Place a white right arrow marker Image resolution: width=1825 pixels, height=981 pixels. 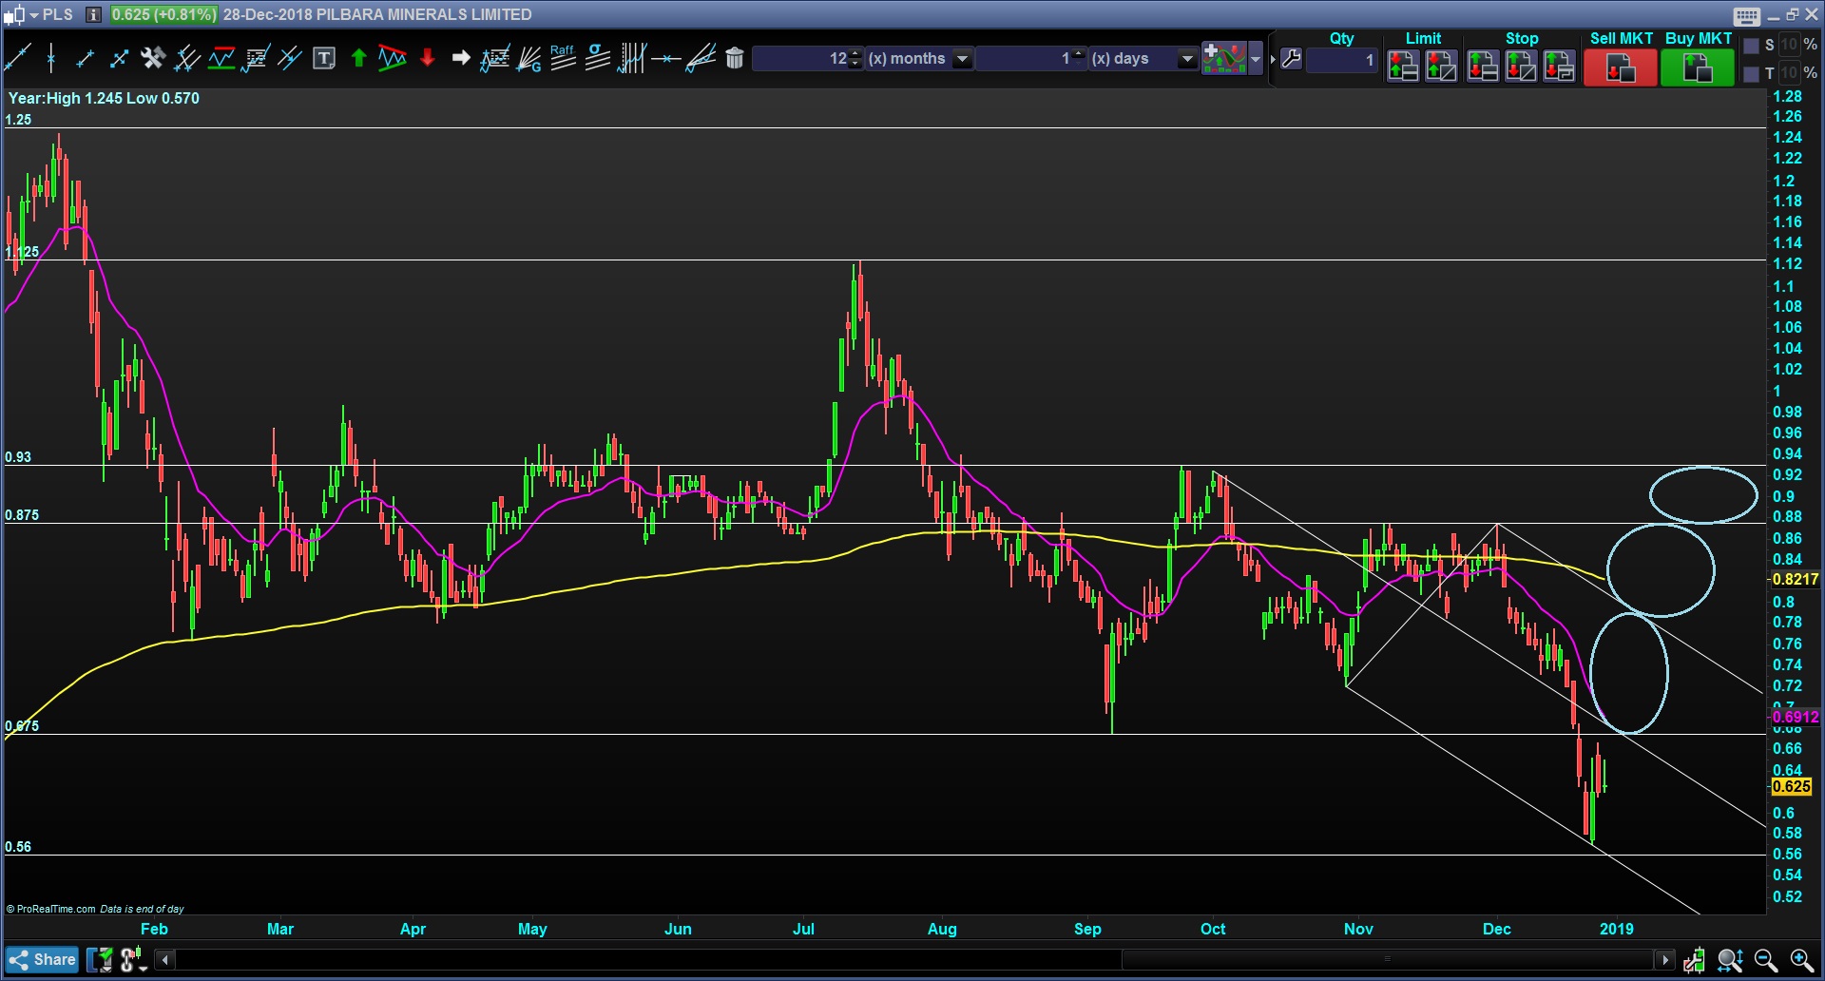(x=461, y=58)
